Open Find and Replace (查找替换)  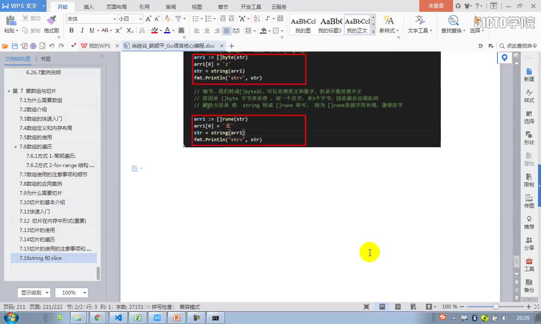[x=453, y=24]
